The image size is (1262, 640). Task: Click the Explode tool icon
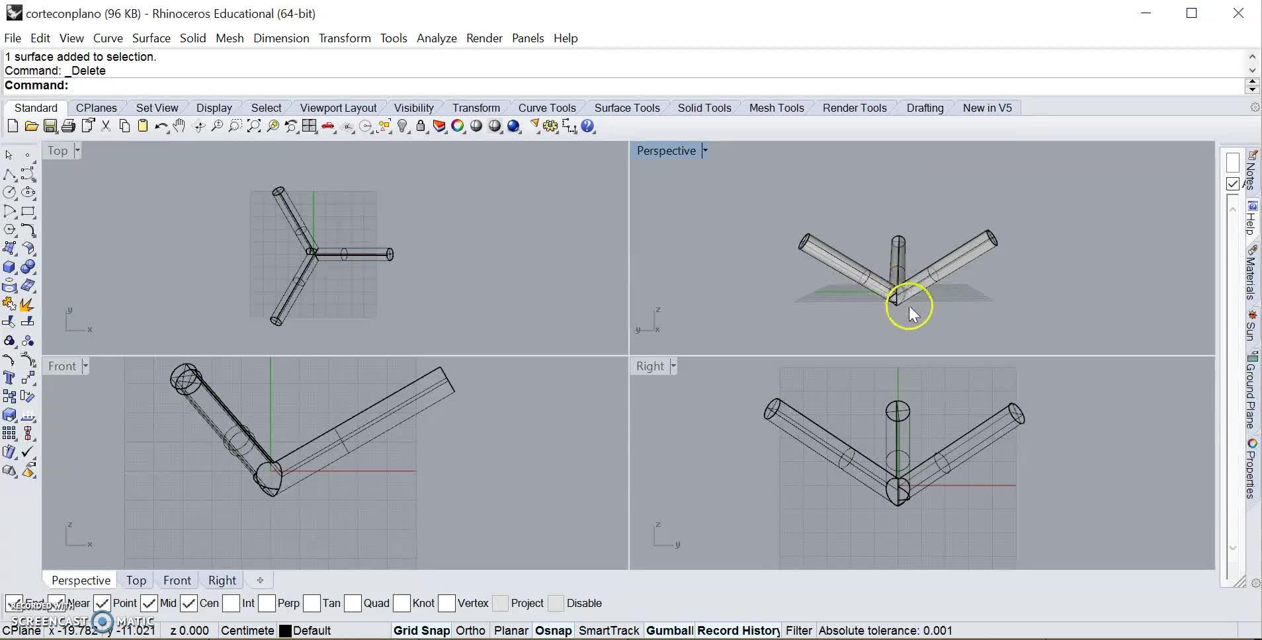27,304
